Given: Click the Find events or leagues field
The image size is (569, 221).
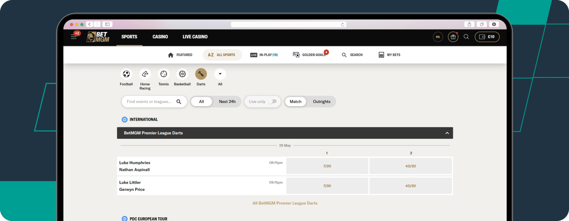Looking at the screenshot, I should click(x=154, y=102).
